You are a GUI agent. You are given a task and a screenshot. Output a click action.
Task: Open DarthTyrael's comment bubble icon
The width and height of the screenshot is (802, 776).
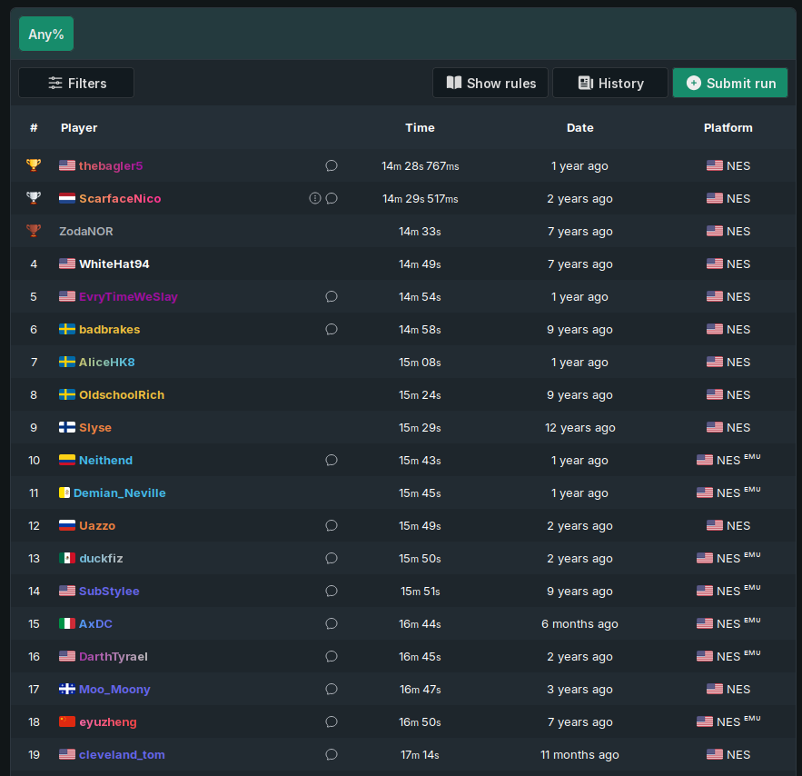pyautogui.click(x=332, y=657)
